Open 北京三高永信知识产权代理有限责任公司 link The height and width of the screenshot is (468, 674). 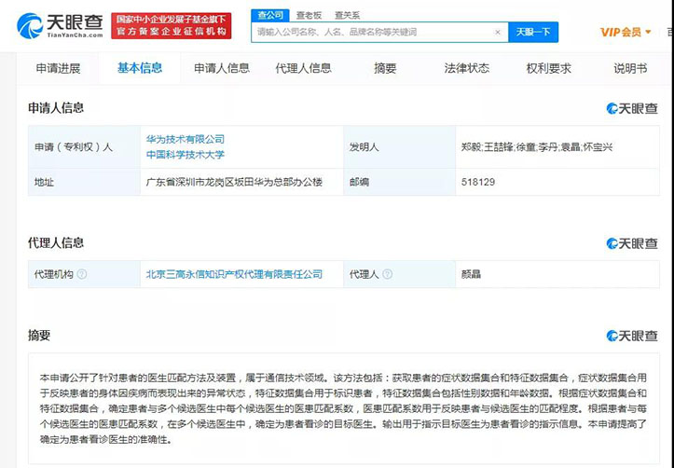(233, 275)
